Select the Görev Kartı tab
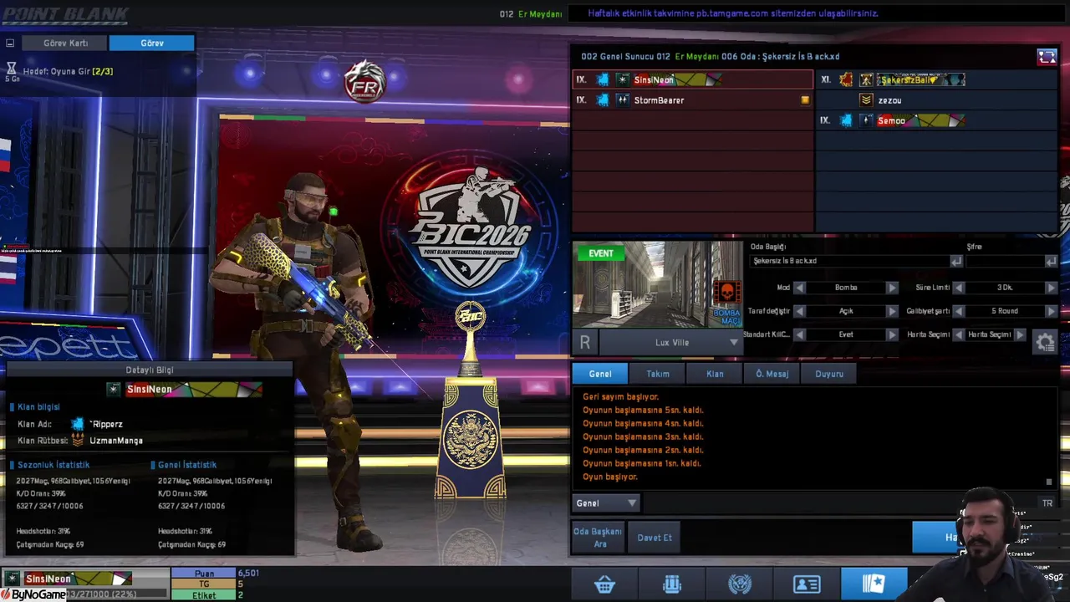 tap(66, 43)
